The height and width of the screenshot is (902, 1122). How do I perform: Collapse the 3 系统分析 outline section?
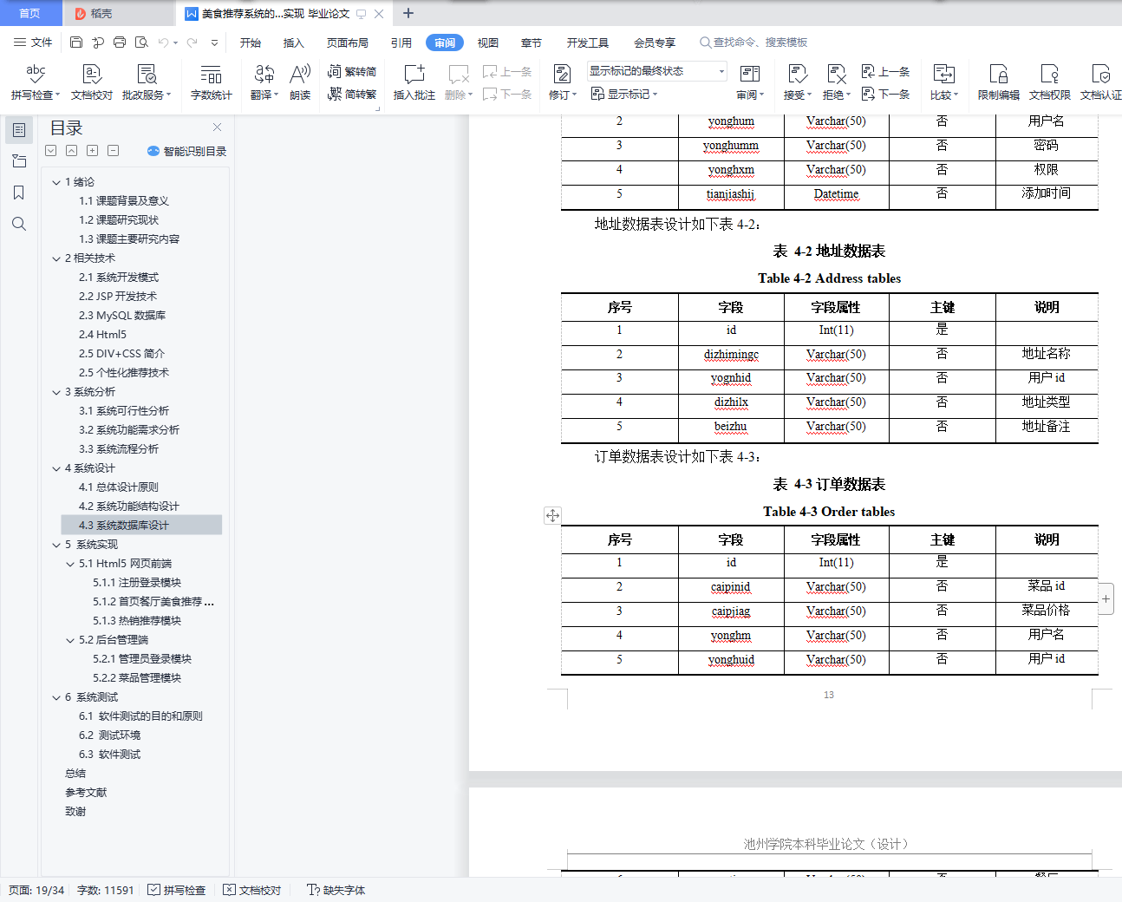pyautogui.click(x=56, y=392)
